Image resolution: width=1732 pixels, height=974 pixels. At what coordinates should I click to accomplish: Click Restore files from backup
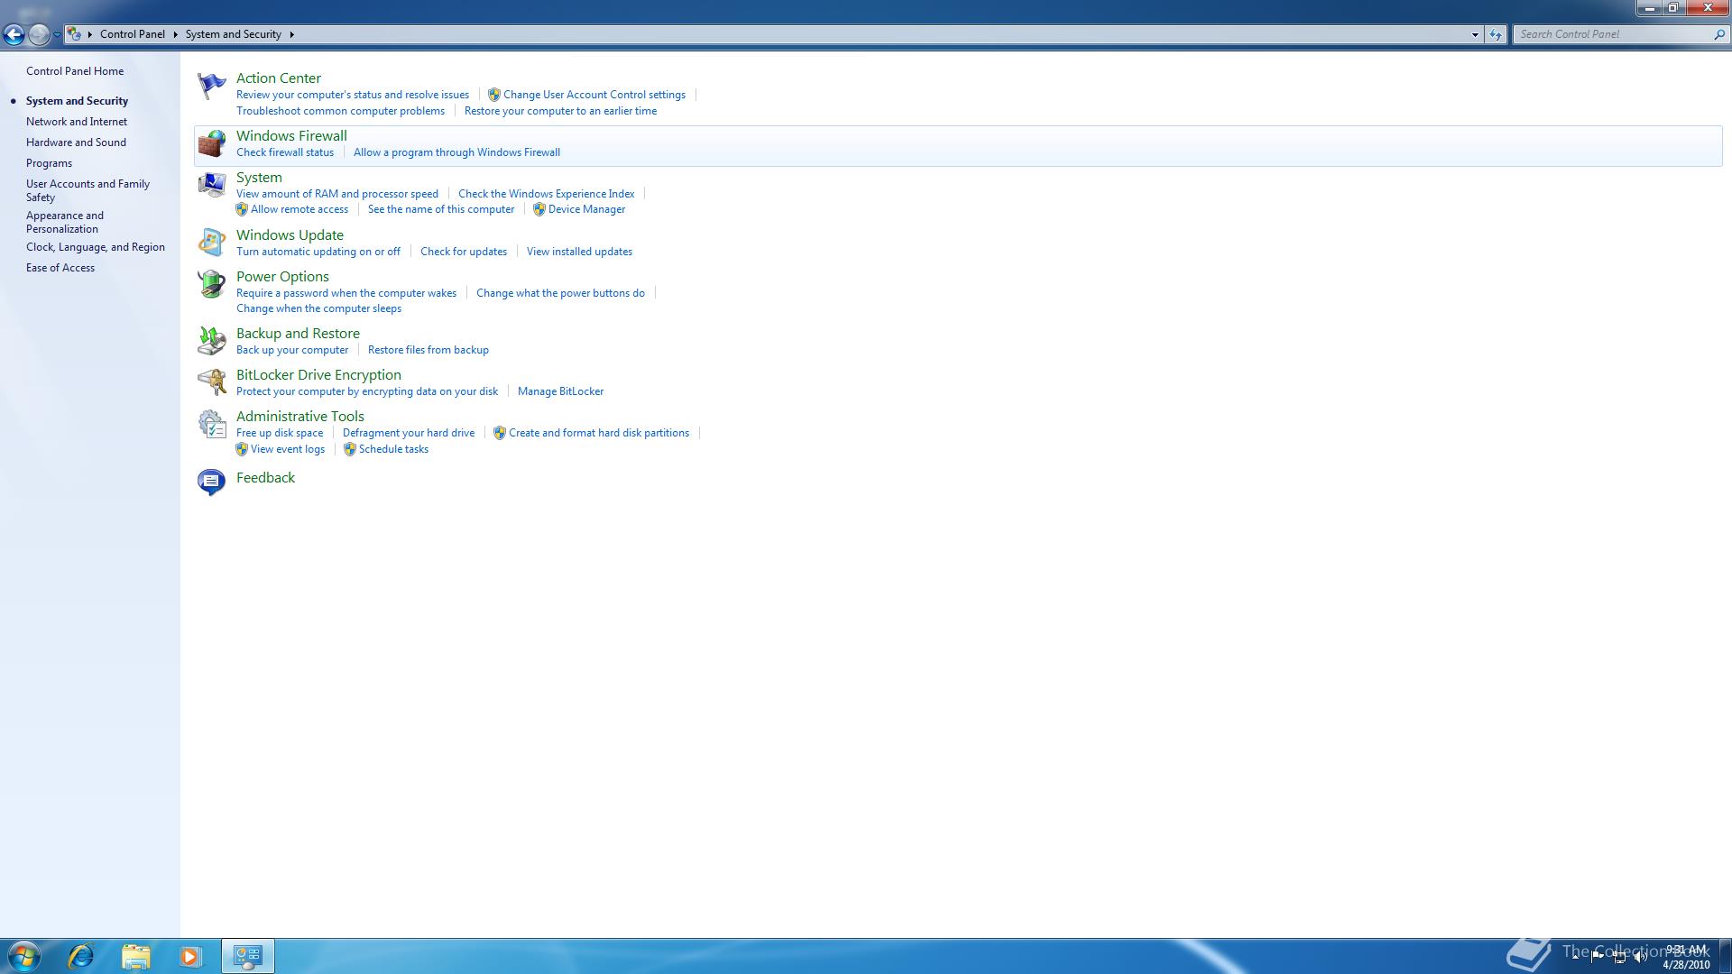pos(428,350)
